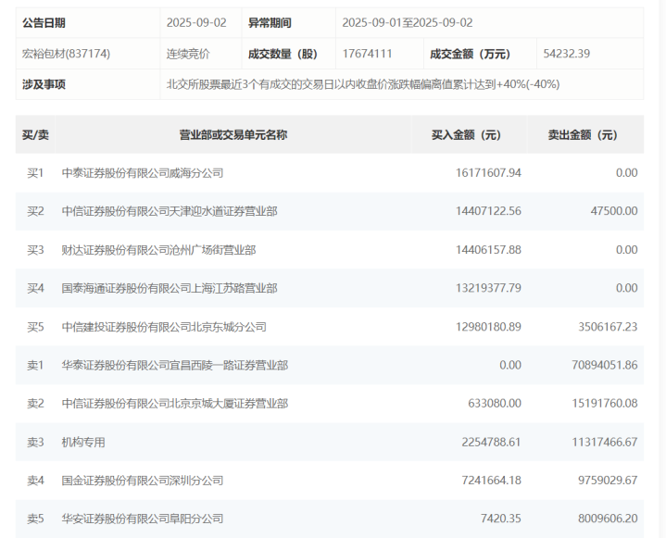Image resolution: width=666 pixels, height=538 pixels.
Task: Click the 涉及事项 description text
Action: [x=363, y=84]
